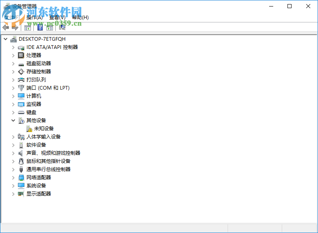This screenshot has width=318, height=233.
Task: Click the DESKTOP-7ETGFQH computer icon
Action: point(13,39)
